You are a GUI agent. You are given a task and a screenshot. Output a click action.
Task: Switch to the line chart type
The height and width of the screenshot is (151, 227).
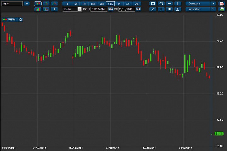[55, 3]
